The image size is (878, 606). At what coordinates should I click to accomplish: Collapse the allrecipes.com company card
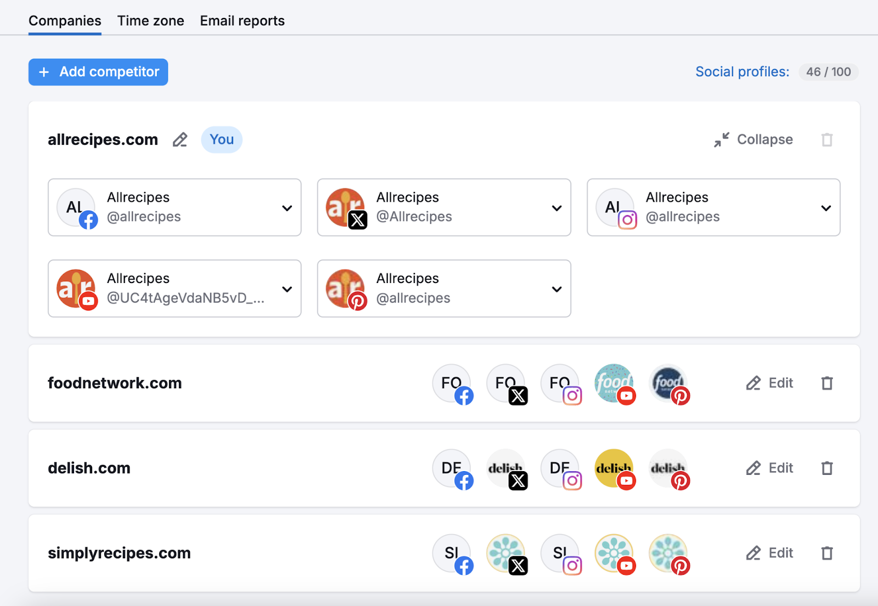pos(753,140)
